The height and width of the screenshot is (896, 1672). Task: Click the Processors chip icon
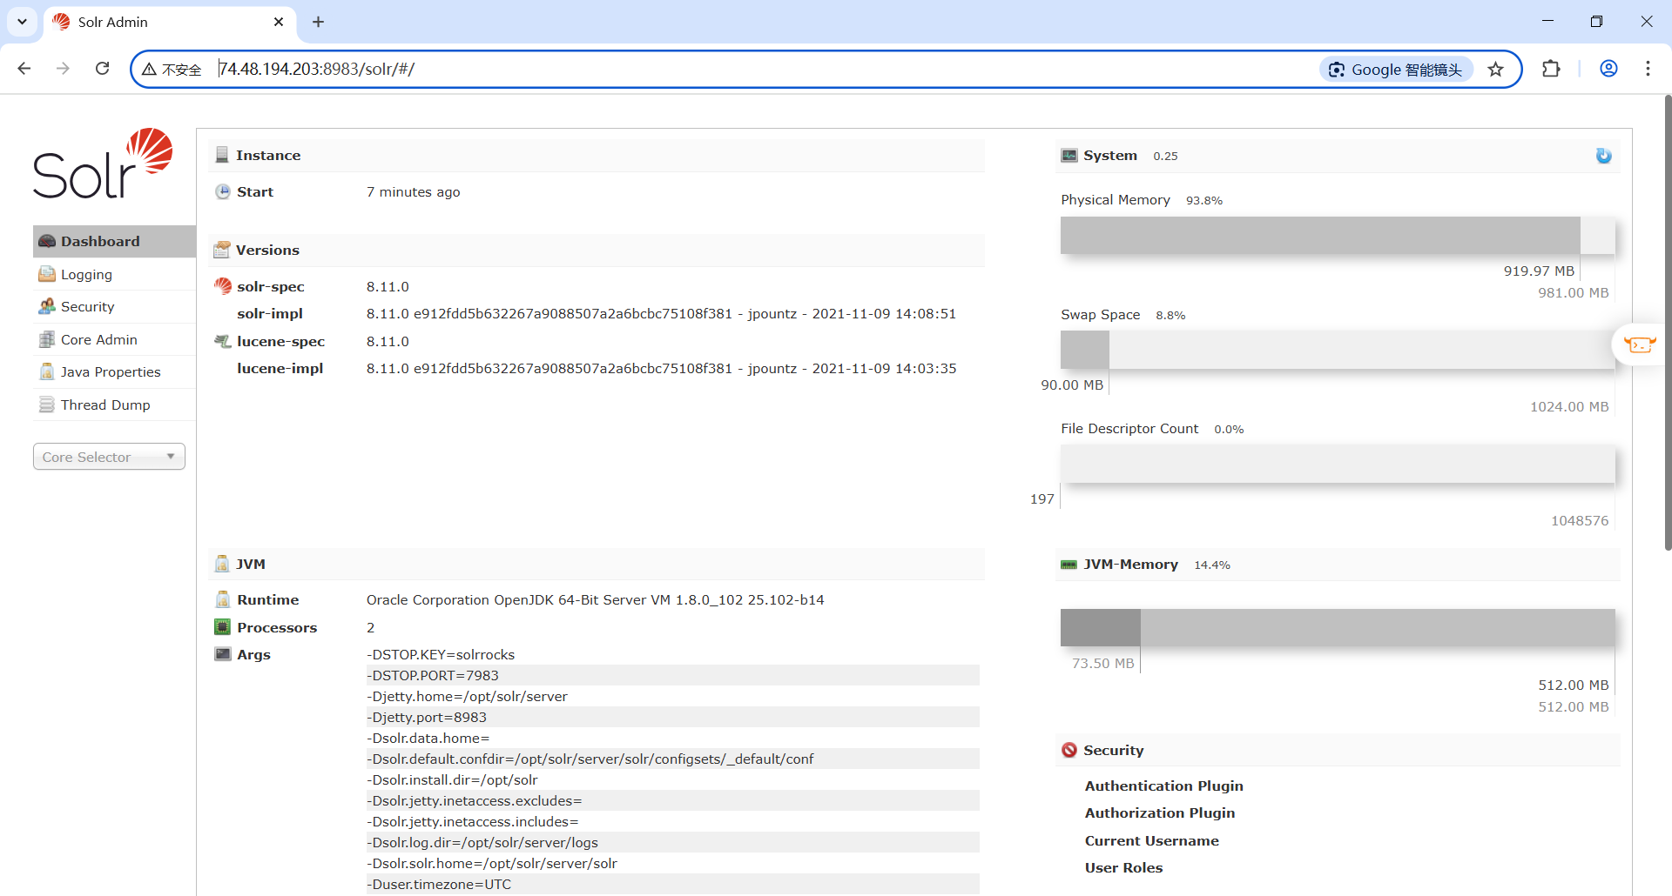pos(223,627)
